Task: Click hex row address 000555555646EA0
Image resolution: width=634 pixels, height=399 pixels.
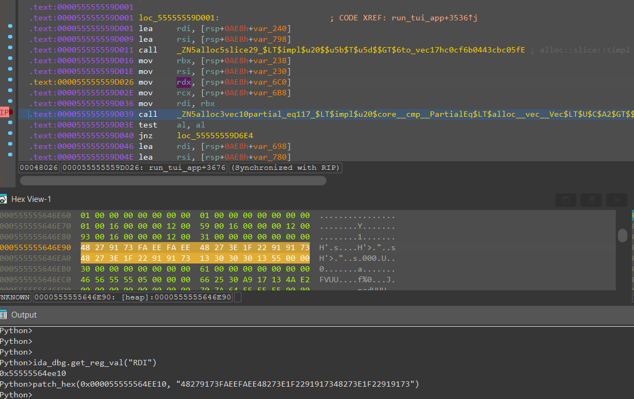Action: point(36,258)
